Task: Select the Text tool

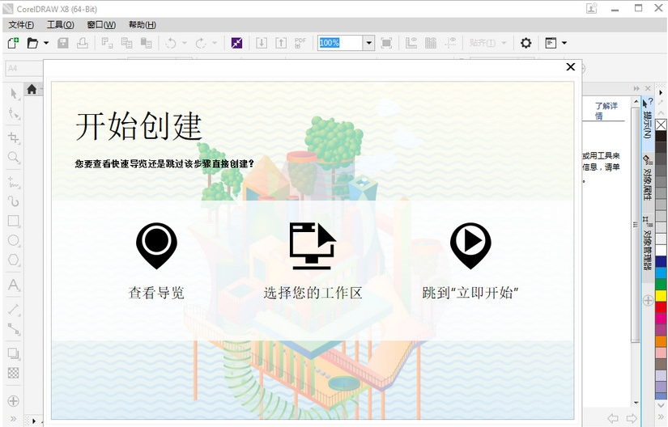Action: click(14, 285)
